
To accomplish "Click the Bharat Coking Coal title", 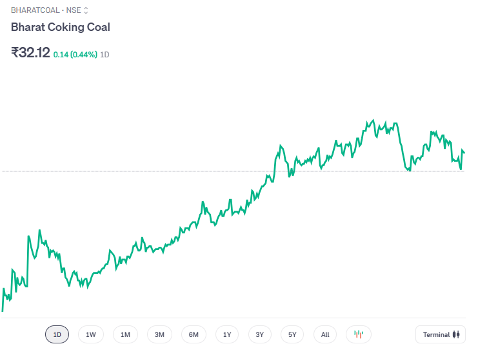I will coord(61,27).
